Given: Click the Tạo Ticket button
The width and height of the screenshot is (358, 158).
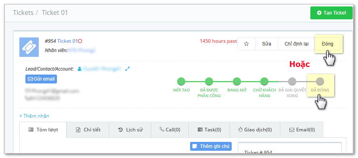Looking at the screenshot, I should tap(331, 13).
